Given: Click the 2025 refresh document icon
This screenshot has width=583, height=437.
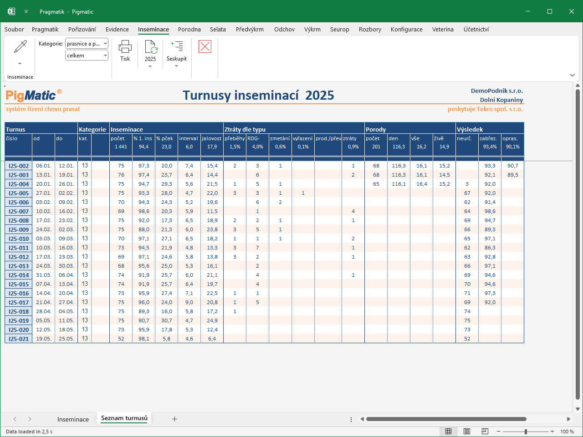Looking at the screenshot, I should (x=151, y=46).
